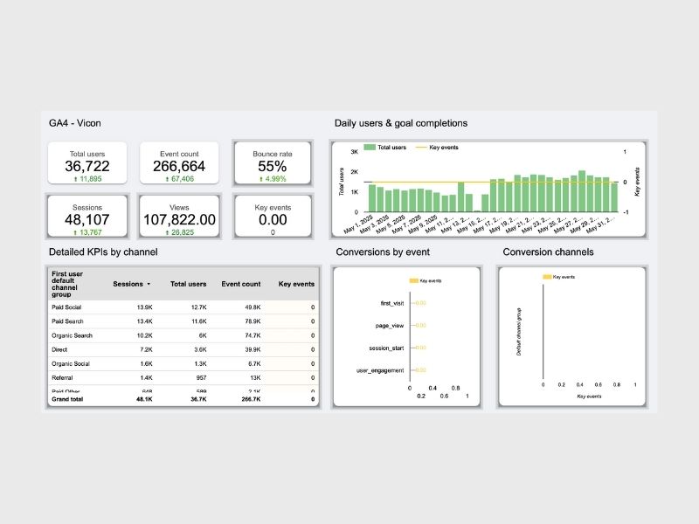Screen dimensions: 699x524
Task: Click Key events legend in Conversions by event
Action: (426, 280)
